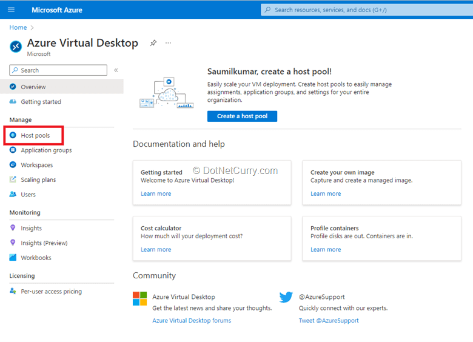Click the host pool illustration graphic

[167, 93]
